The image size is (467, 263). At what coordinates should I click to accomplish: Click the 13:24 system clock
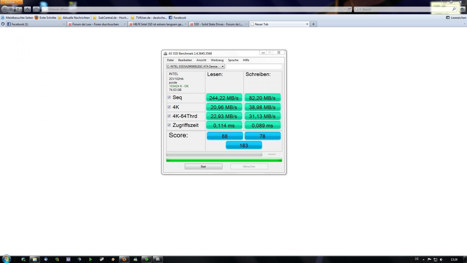(454, 259)
